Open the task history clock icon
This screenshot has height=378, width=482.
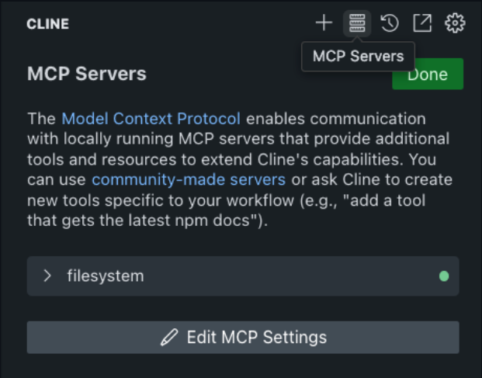(390, 23)
